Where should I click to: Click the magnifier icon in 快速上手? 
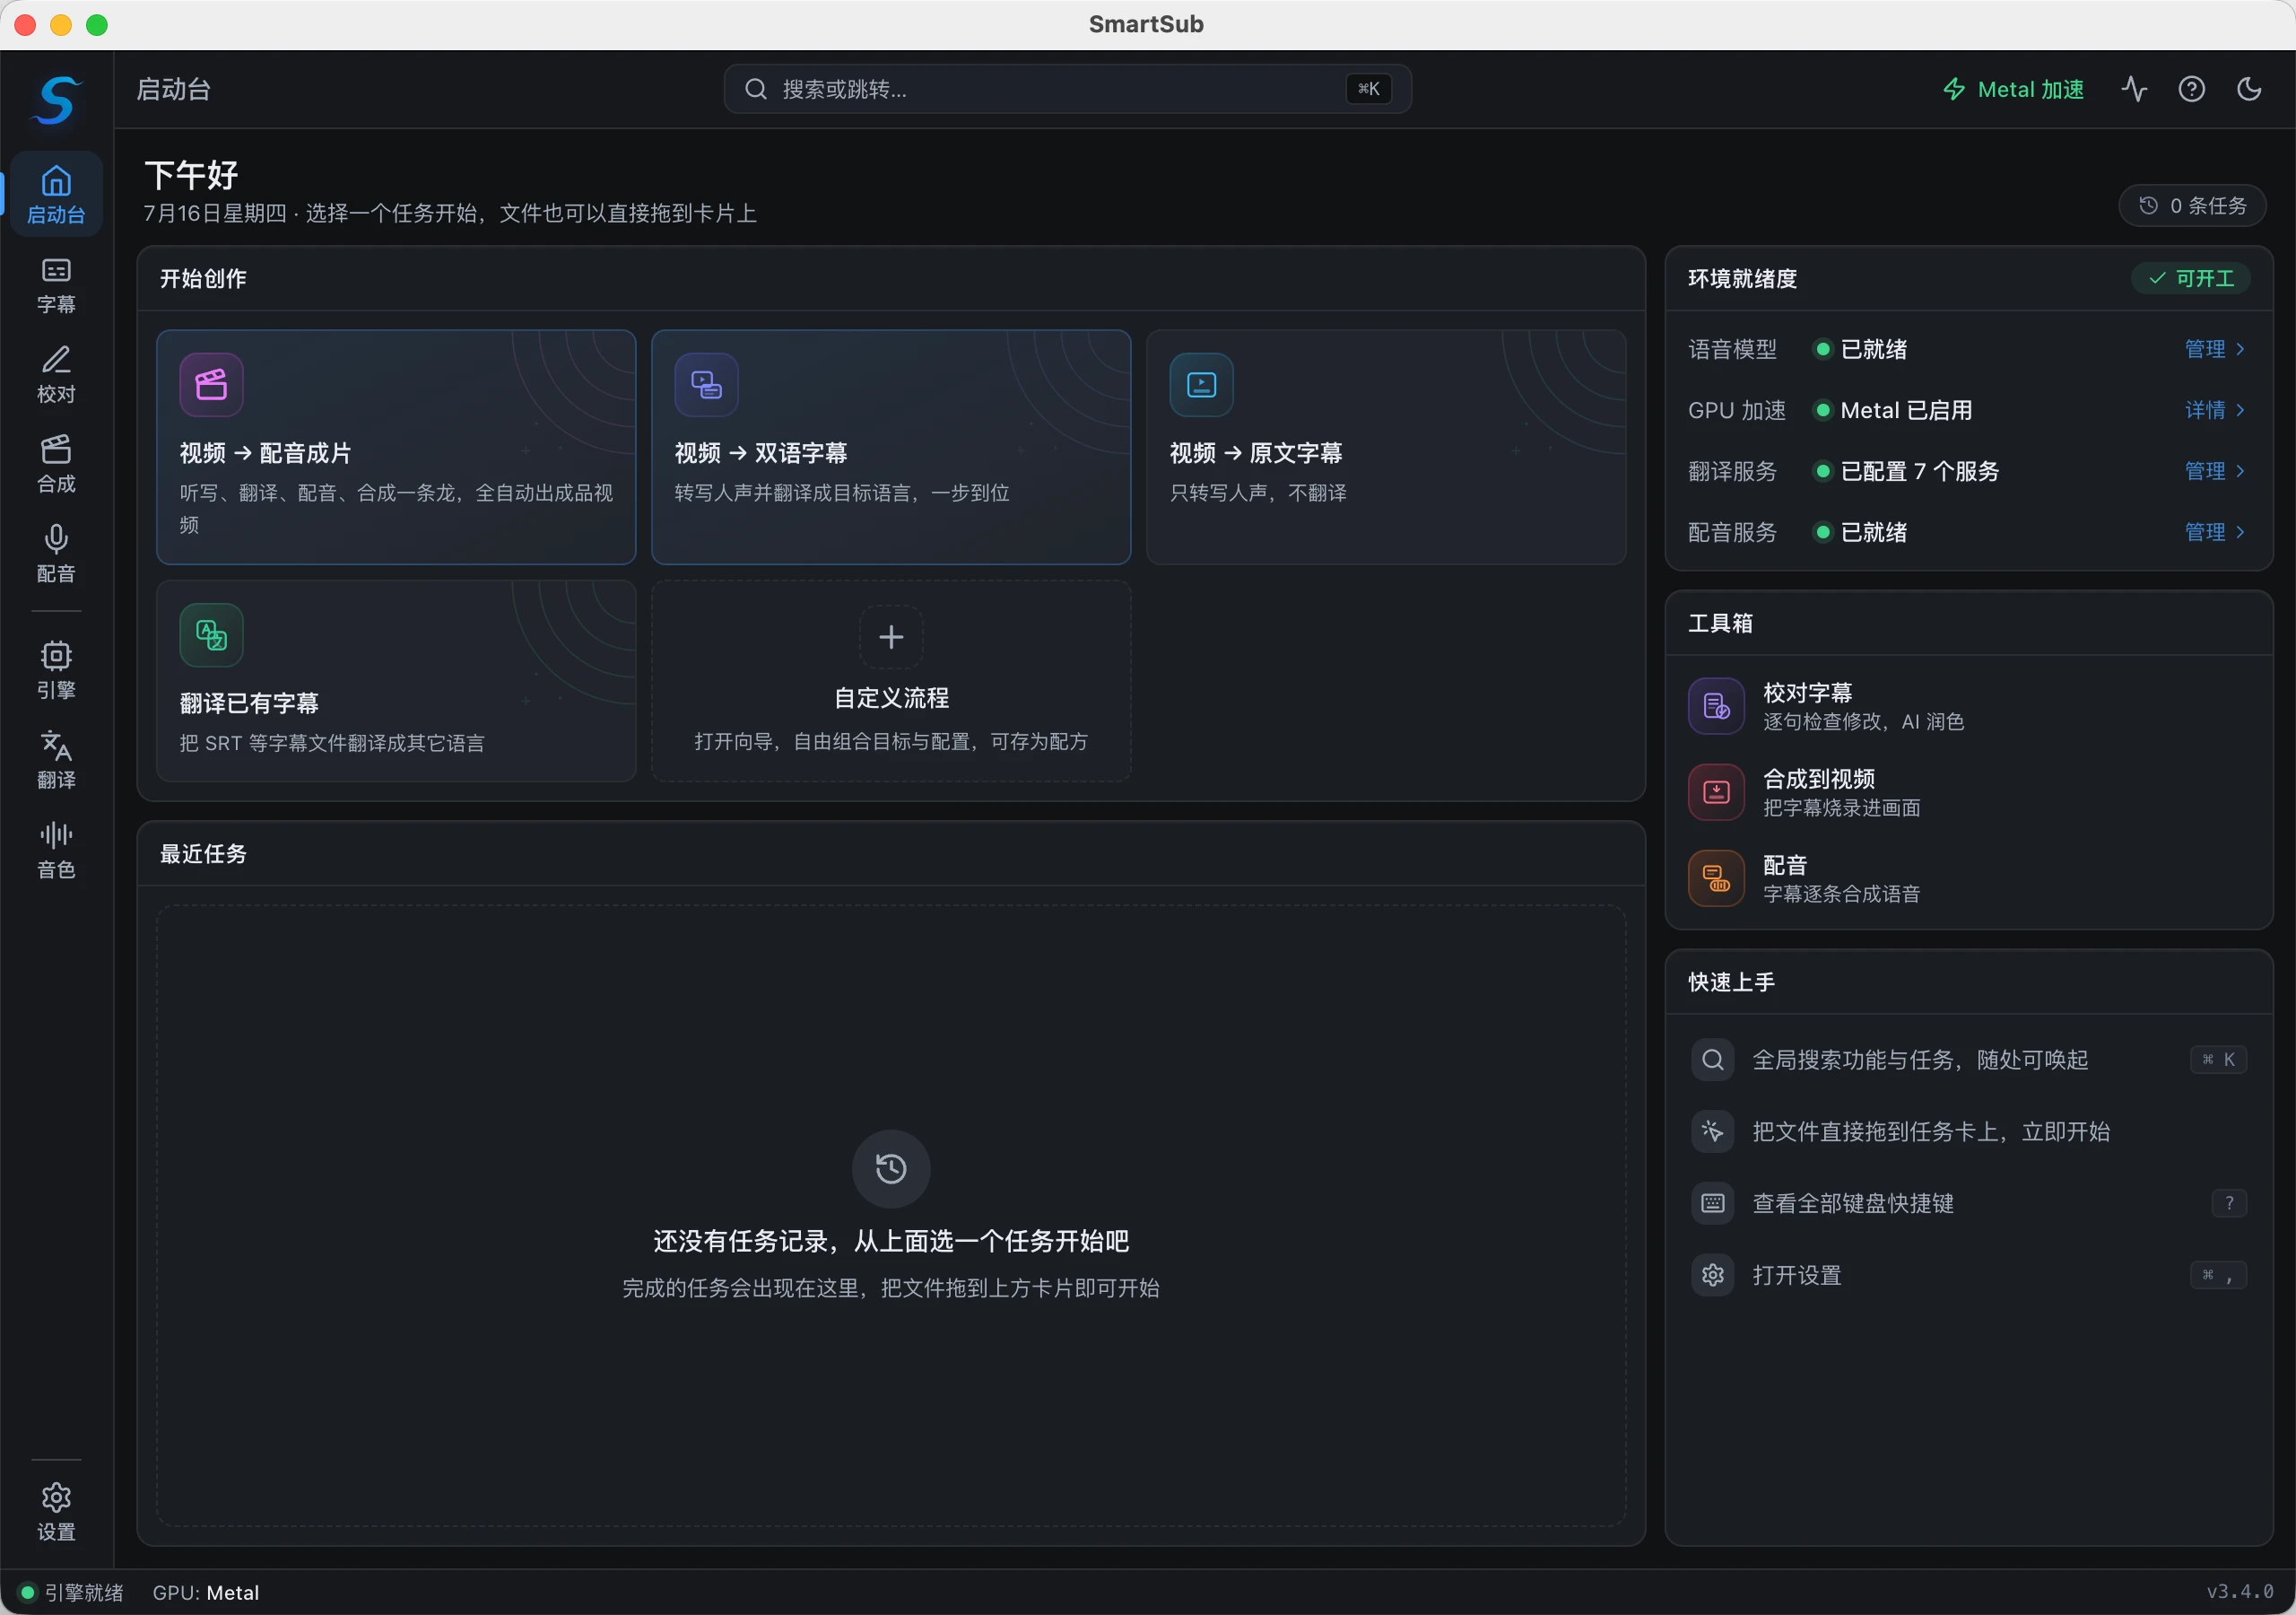(1712, 1060)
